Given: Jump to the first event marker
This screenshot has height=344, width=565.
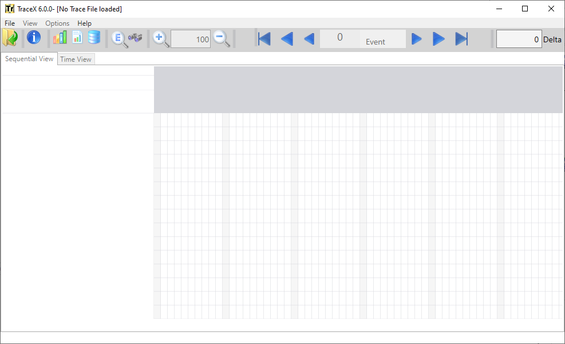Looking at the screenshot, I should click(263, 38).
